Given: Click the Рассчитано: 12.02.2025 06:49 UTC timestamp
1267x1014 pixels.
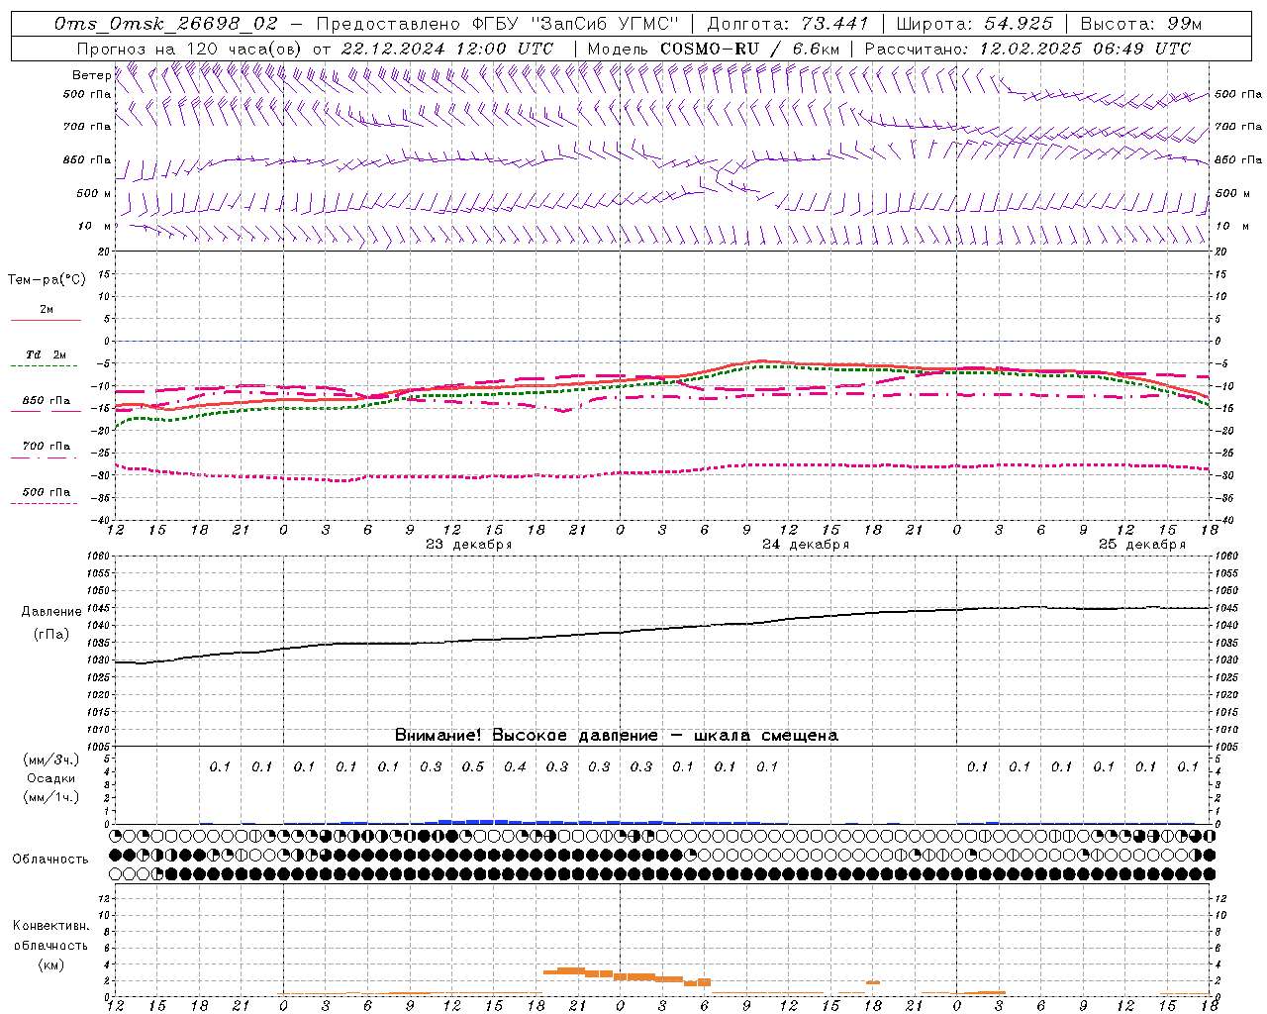Looking at the screenshot, I should [x=1027, y=49].
